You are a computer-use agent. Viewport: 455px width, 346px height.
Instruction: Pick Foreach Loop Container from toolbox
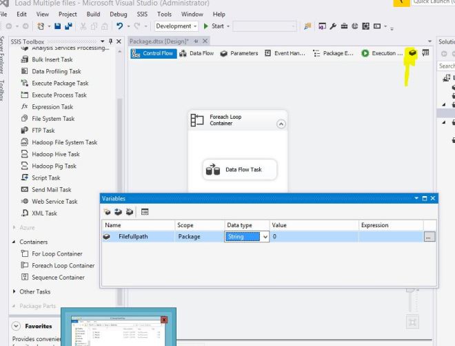click(x=63, y=265)
